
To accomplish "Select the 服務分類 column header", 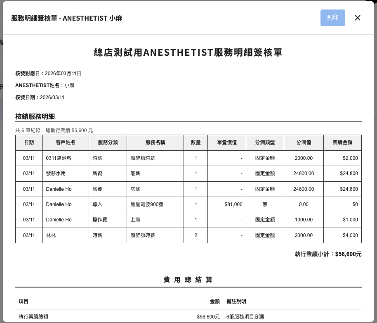I will click(x=108, y=142).
